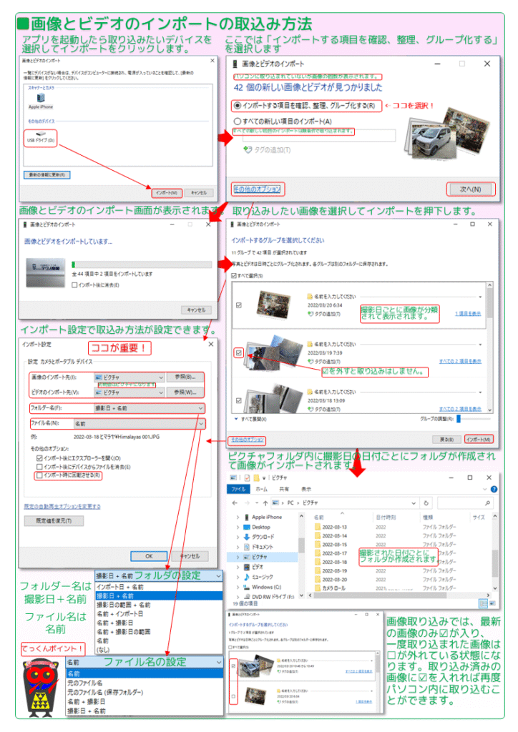Select すべての新しい項目のインポート radio option
518x732 pixels.
pos(238,122)
